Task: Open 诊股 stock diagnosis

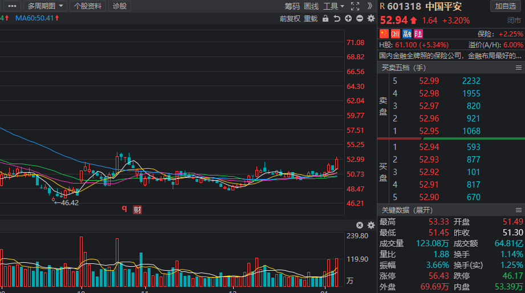Action: (120, 6)
